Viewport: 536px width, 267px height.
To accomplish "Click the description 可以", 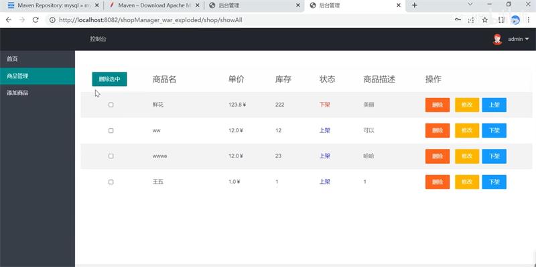I will [368, 130].
